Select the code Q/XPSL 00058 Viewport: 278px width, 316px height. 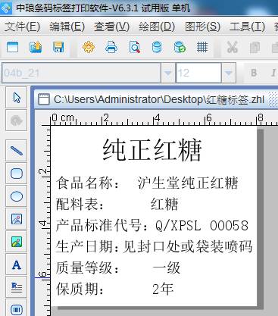click(x=201, y=225)
